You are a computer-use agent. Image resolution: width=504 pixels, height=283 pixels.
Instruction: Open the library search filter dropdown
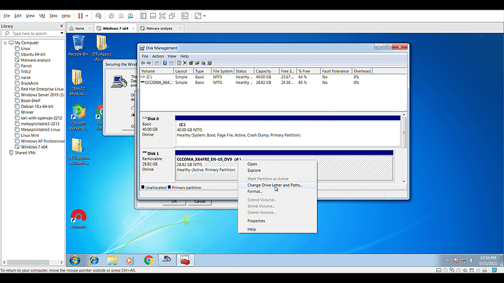(61, 34)
